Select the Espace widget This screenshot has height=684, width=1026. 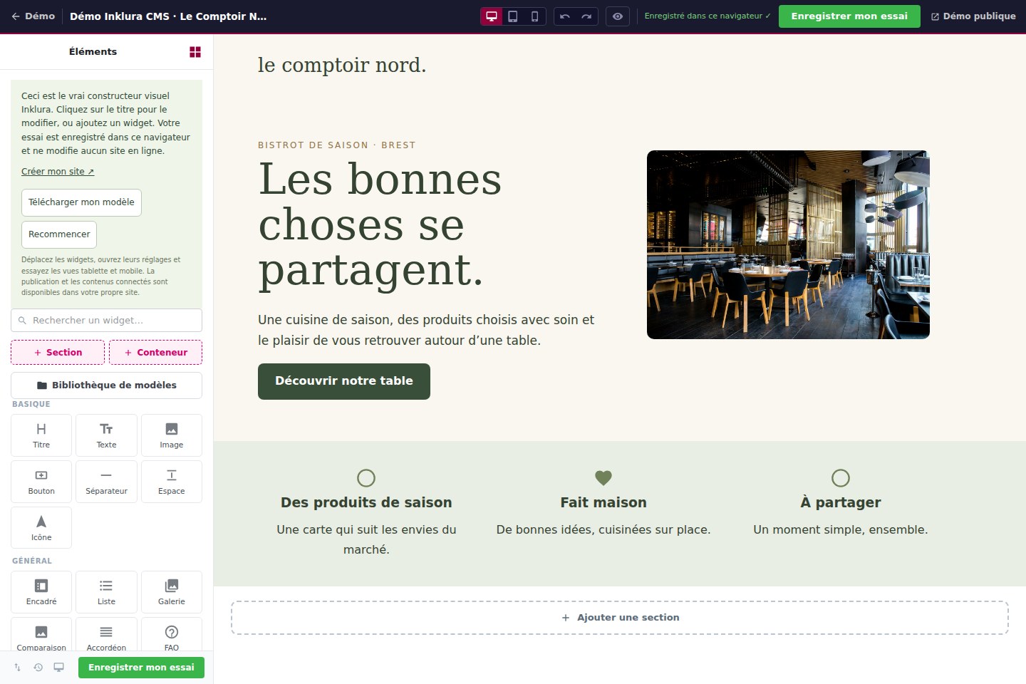tap(172, 482)
